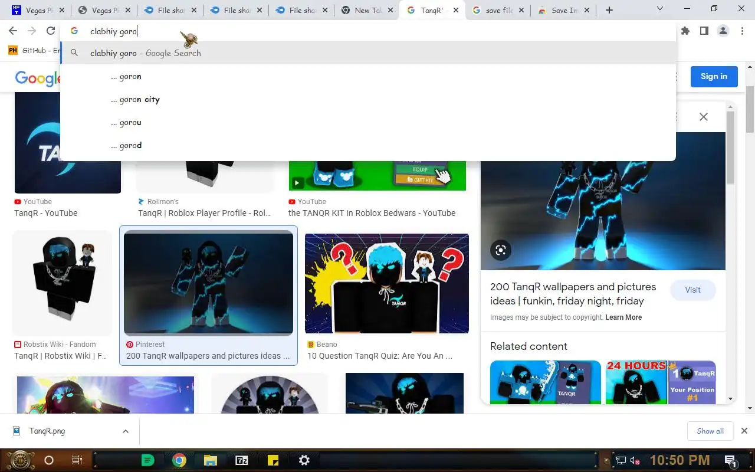Viewport: 755px width, 472px height.
Task: Open the Chrome Extensions puzzle menu
Action: coord(685,31)
